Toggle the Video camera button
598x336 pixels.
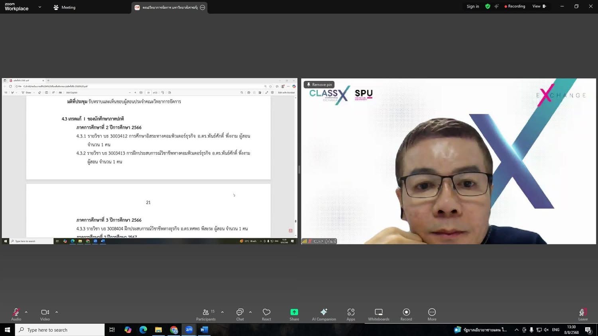click(45, 314)
